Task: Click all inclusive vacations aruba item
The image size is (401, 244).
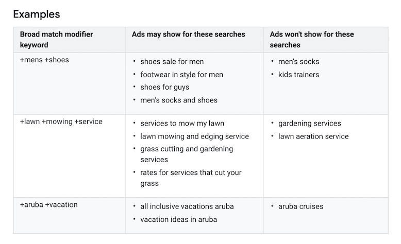Action: (187, 206)
